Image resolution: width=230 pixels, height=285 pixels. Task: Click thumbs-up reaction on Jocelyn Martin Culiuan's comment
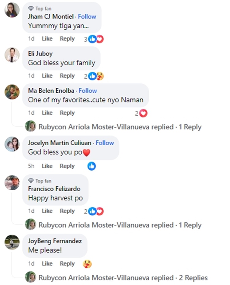pos(91,166)
